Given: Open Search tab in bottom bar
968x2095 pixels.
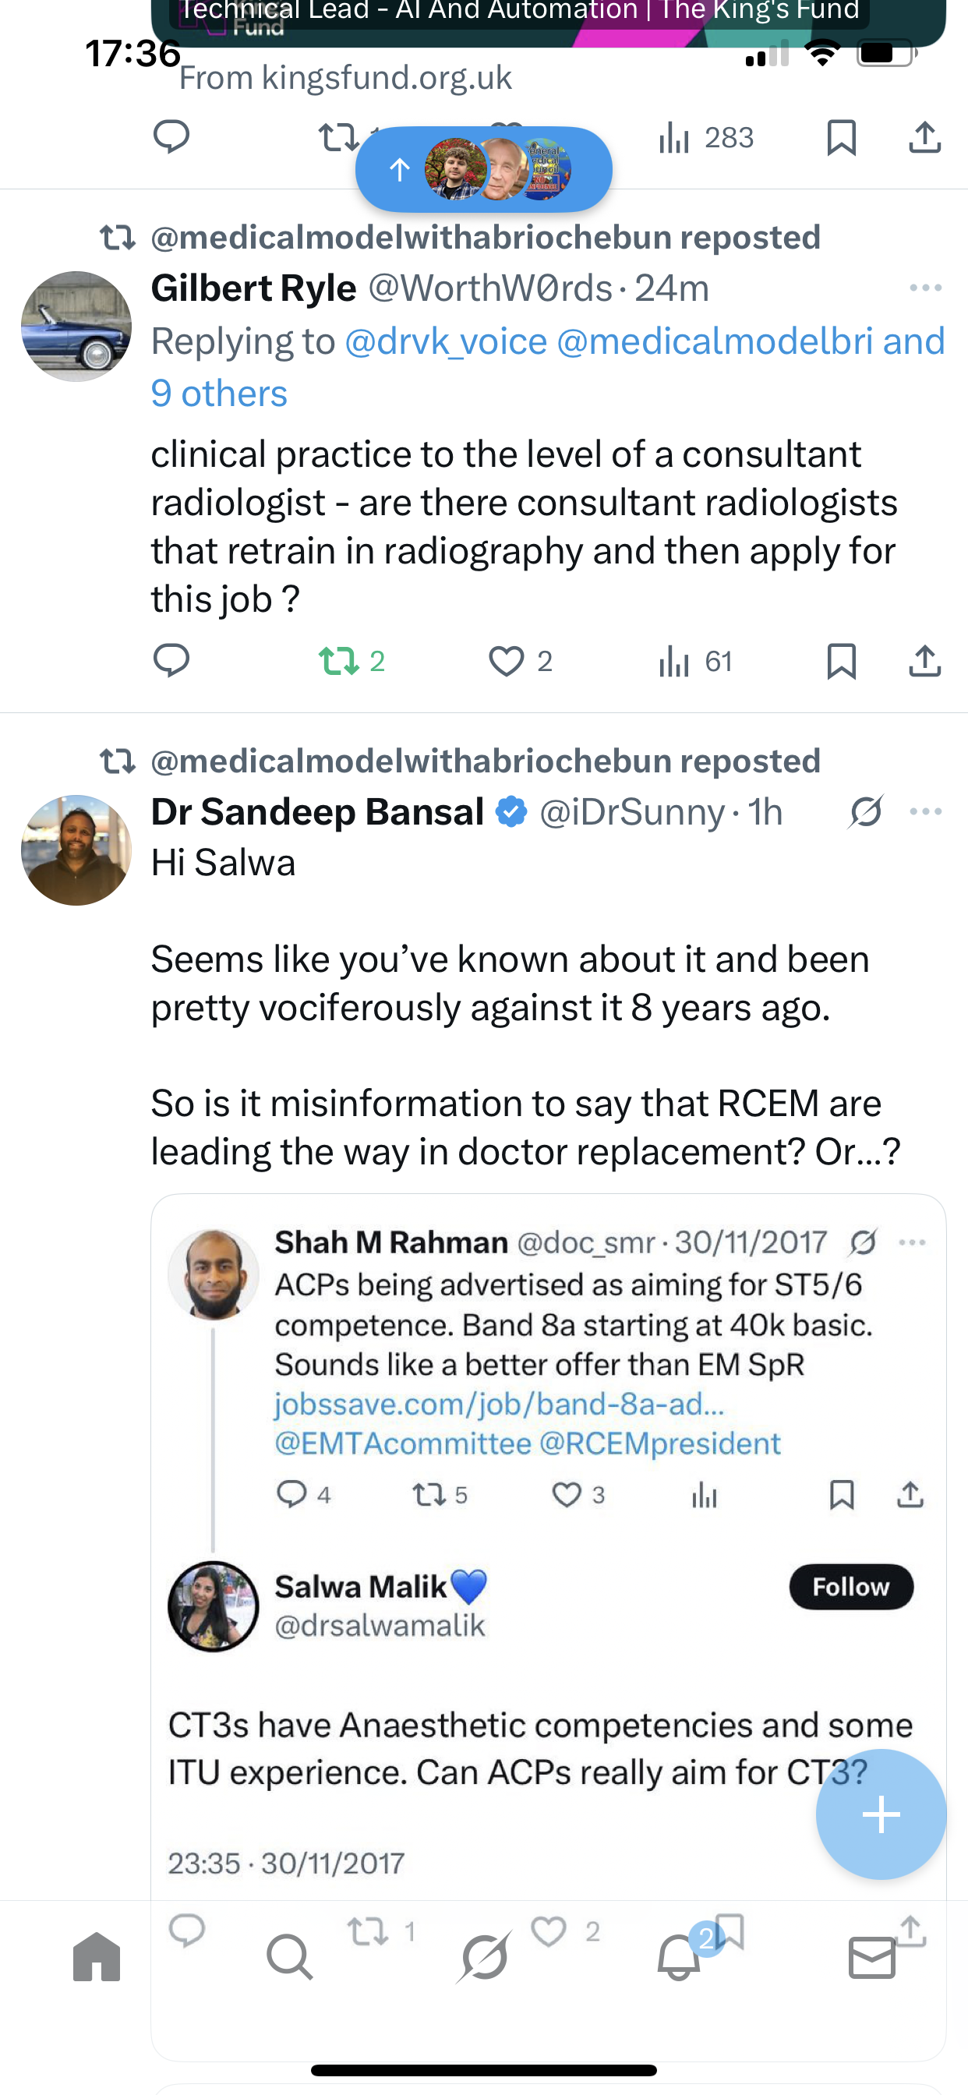Looking at the screenshot, I should [290, 1957].
